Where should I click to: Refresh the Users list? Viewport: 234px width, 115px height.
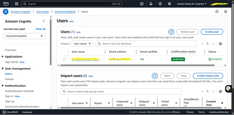[171, 32]
